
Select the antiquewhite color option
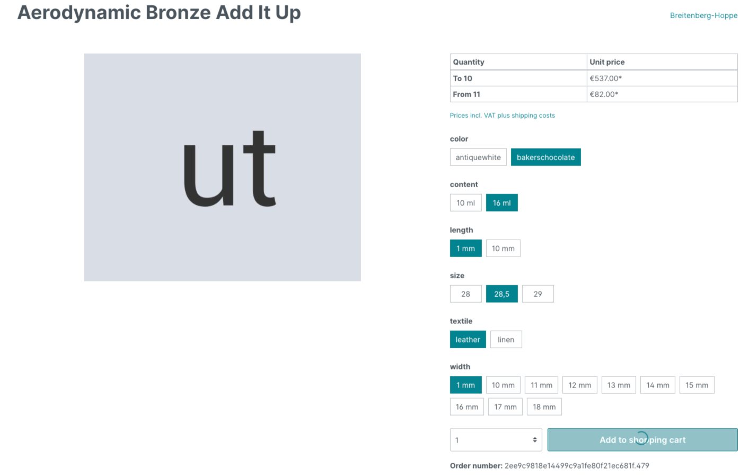point(478,157)
